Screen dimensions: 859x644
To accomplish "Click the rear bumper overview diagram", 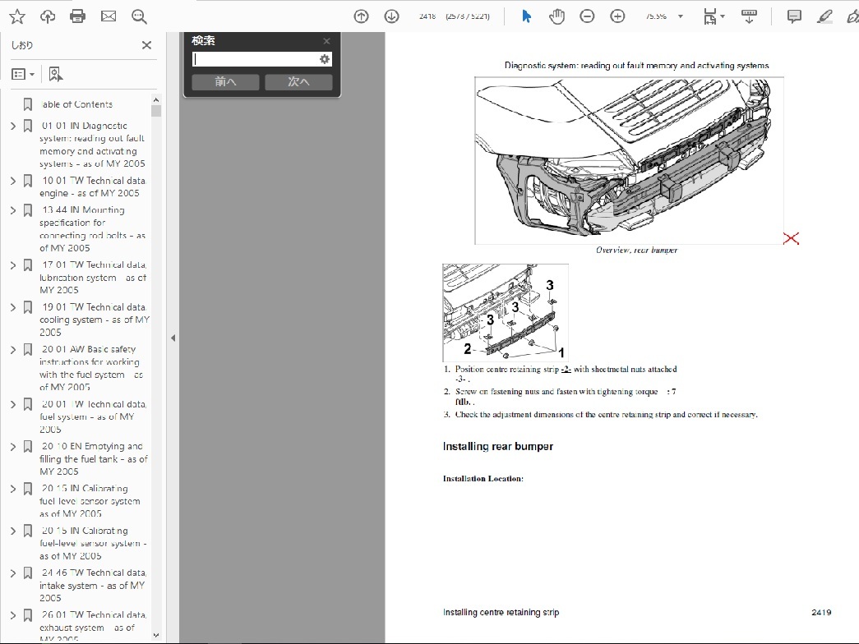I will pos(629,160).
